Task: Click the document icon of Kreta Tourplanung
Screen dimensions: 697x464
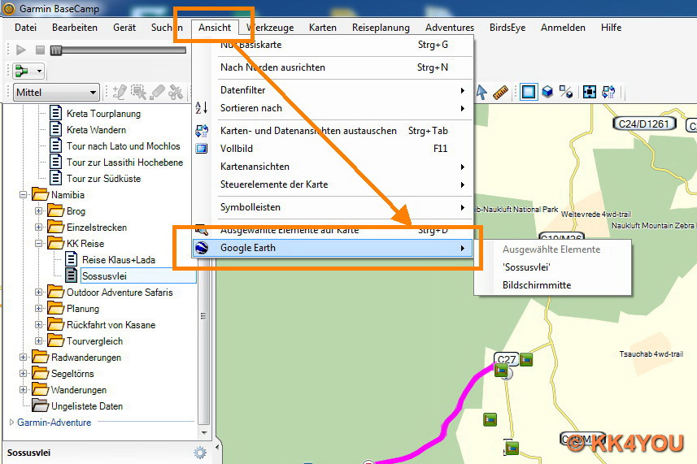Action: coord(55,113)
